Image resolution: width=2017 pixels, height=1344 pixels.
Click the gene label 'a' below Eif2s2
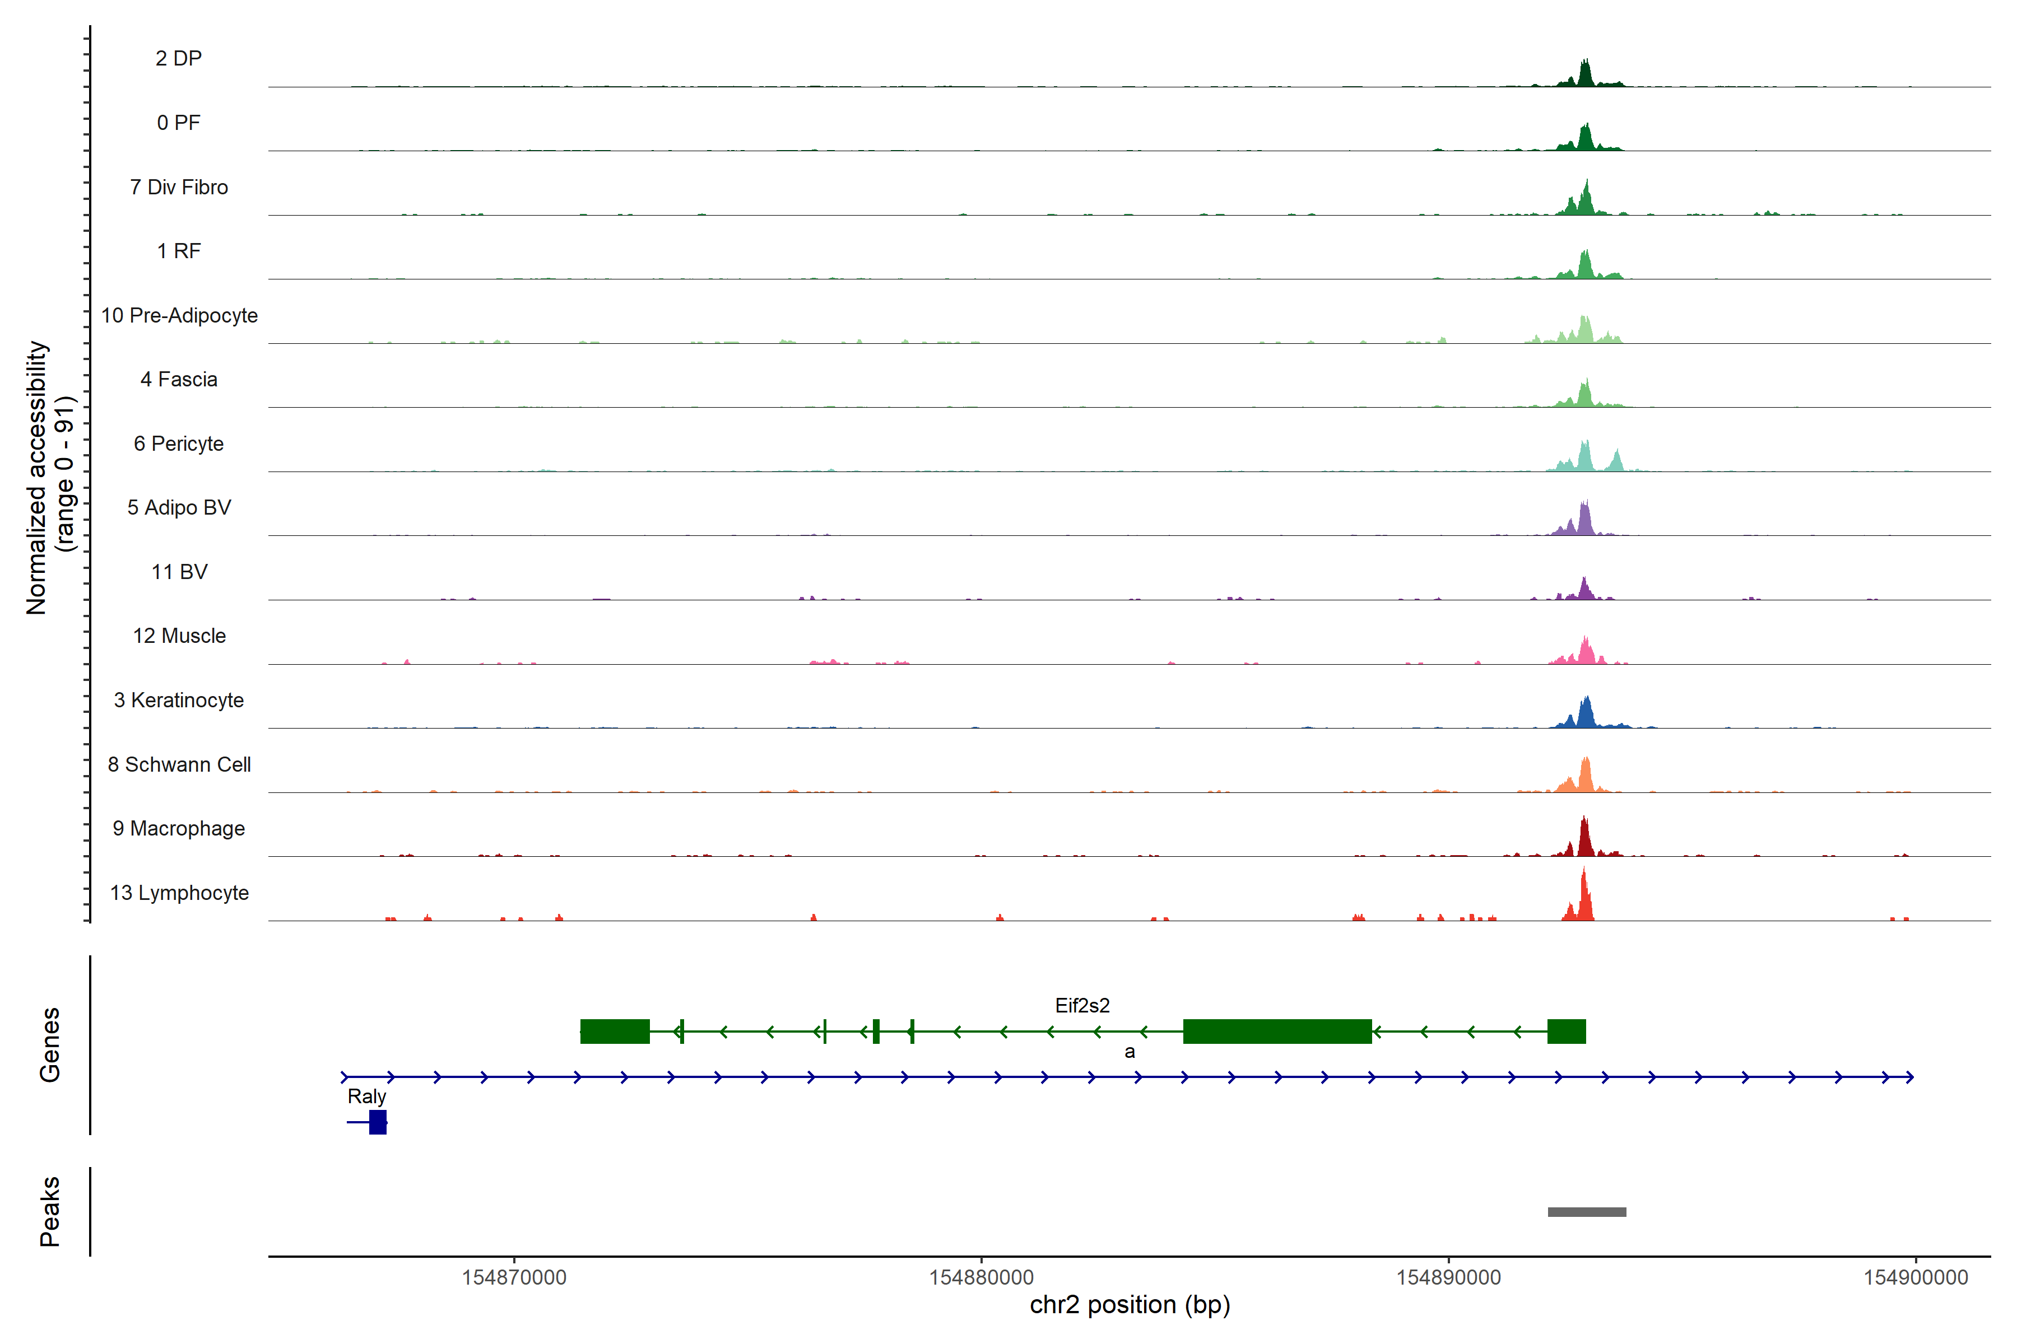point(1130,1052)
